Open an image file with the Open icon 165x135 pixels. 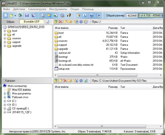pos(11,15)
